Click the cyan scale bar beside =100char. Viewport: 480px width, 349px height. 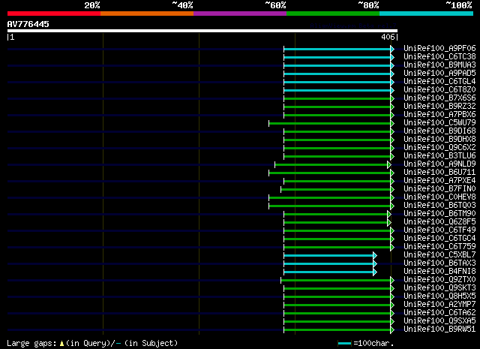pyautogui.click(x=345, y=344)
